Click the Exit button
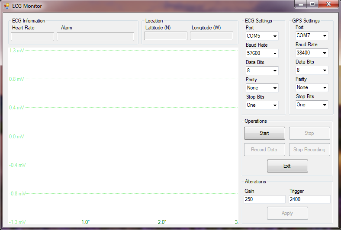This screenshot has height=230, width=341. tap(287, 166)
